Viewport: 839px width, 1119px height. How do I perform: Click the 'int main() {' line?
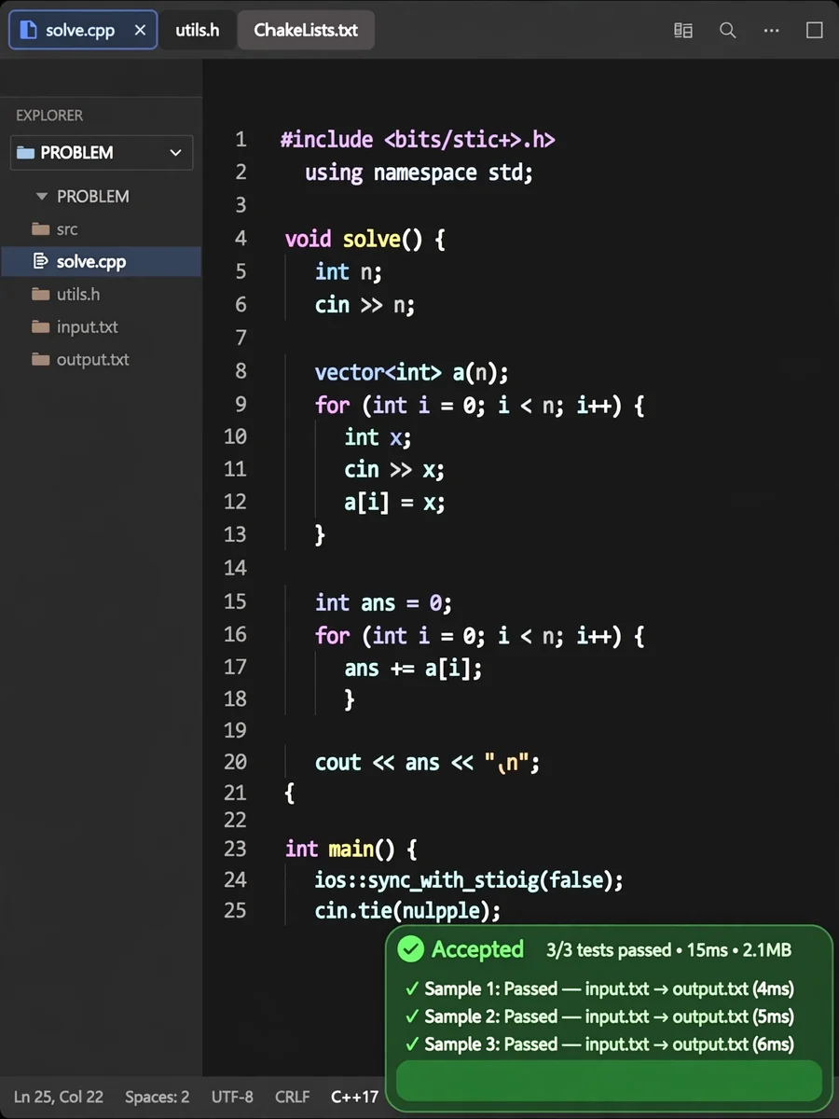pyautogui.click(x=351, y=850)
